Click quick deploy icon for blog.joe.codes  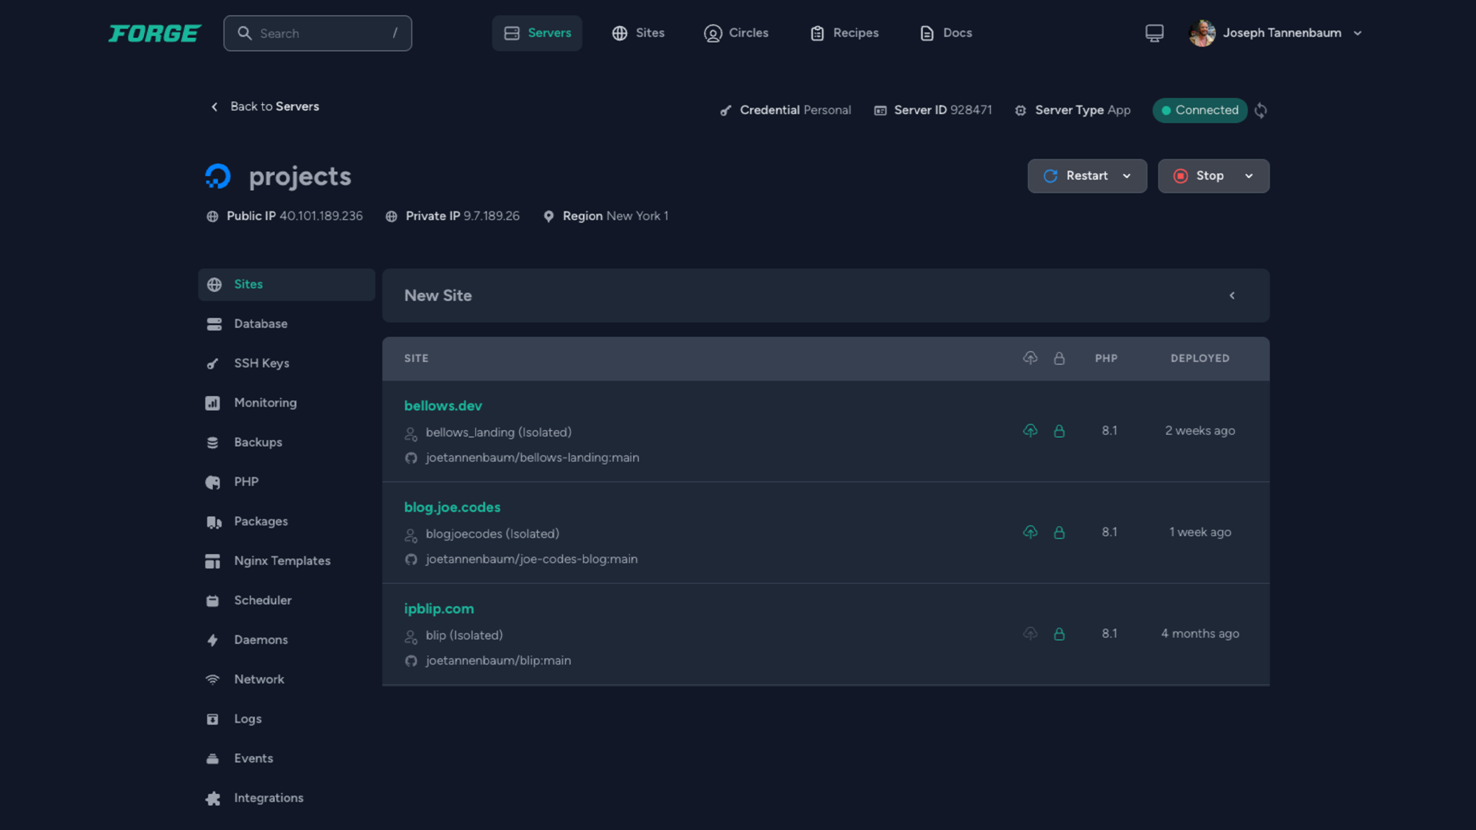1030,532
